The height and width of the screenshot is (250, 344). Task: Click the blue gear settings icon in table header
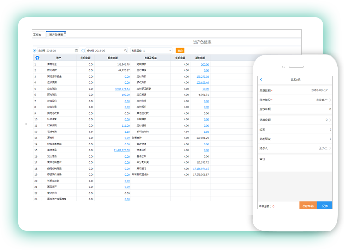pos(37,58)
